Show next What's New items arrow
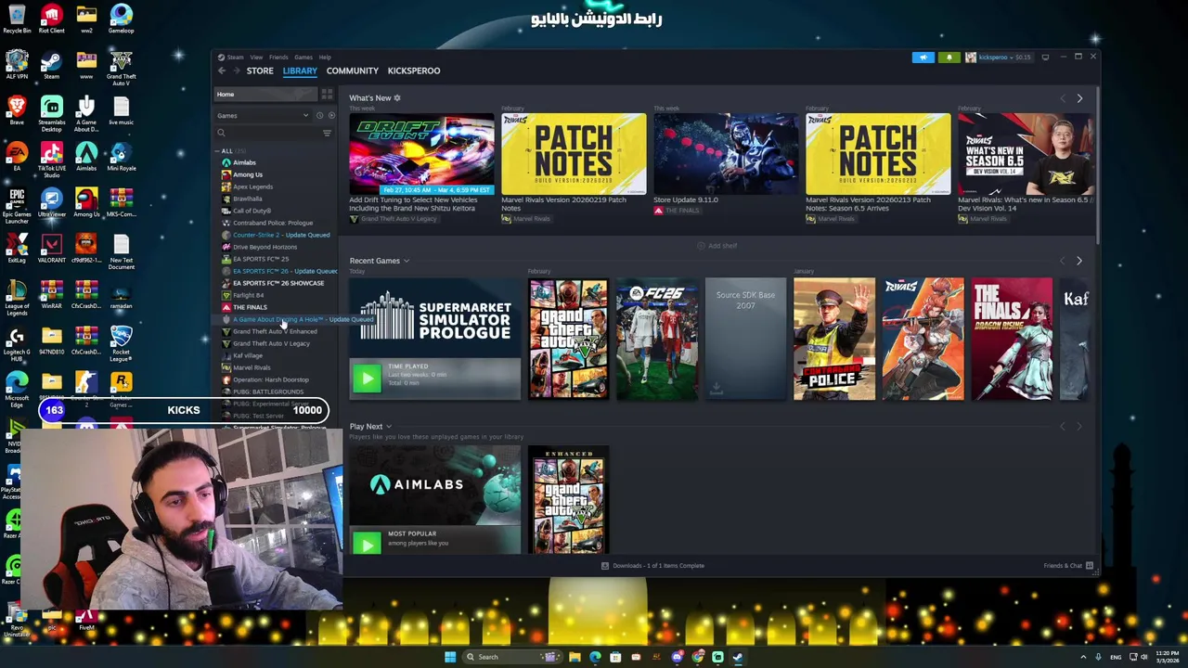The image size is (1188, 668). point(1079,98)
